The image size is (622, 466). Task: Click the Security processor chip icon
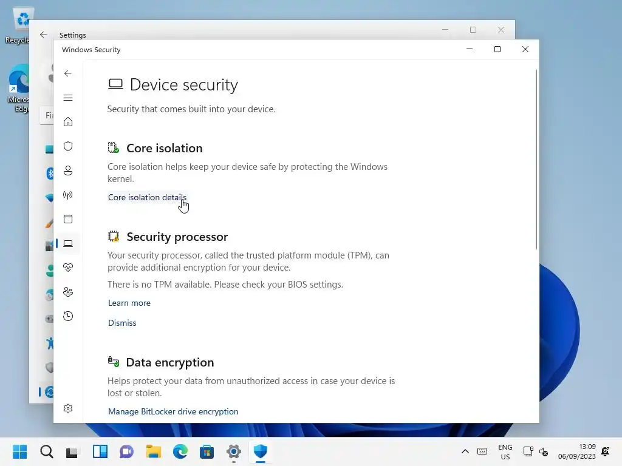tap(114, 237)
